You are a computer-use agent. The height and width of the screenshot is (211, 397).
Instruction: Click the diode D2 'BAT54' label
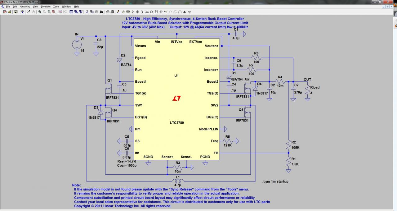126,64
